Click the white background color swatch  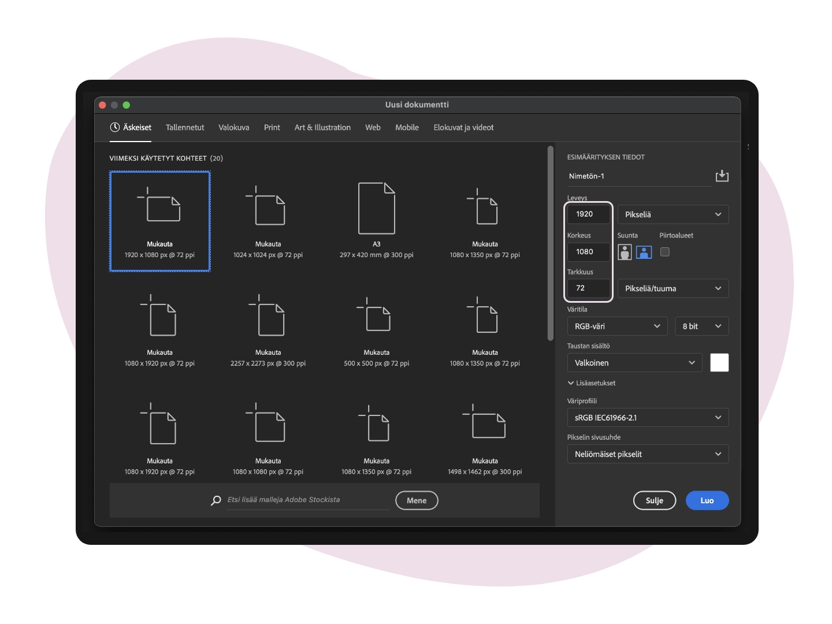pos(719,363)
